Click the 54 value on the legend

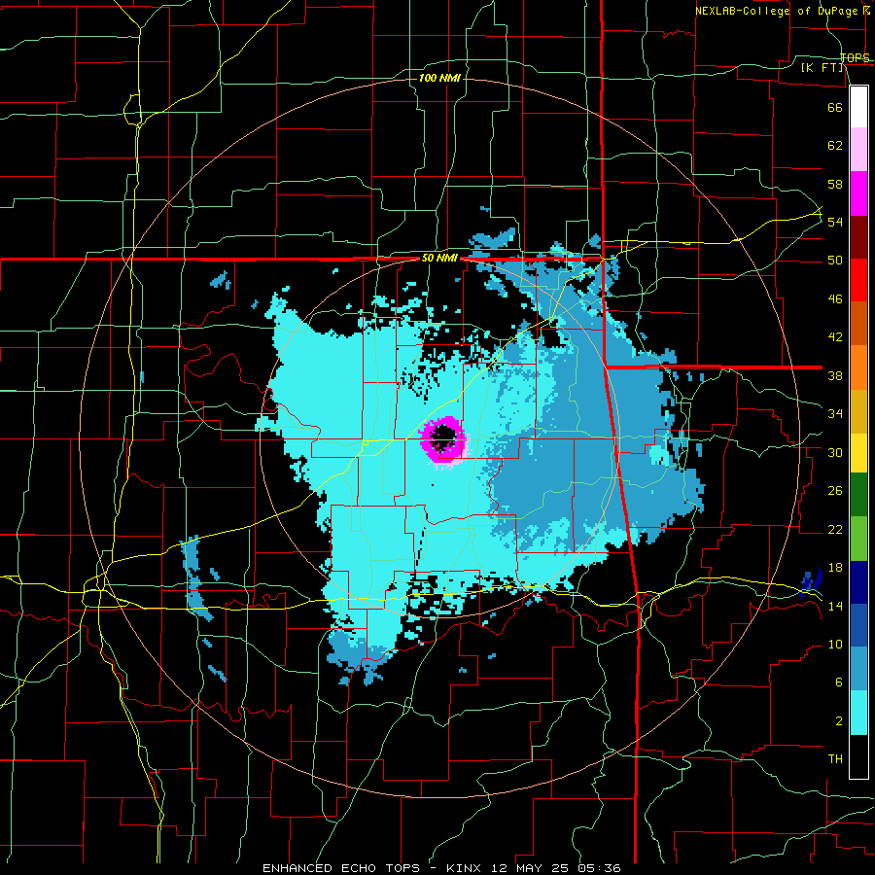[x=835, y=222]
